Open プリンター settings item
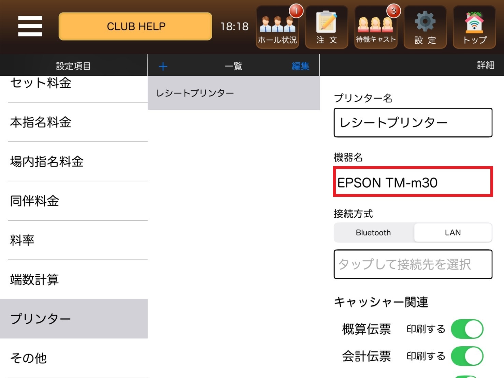Viewport: 504px width, 378px height. click(x=74, y=319)
